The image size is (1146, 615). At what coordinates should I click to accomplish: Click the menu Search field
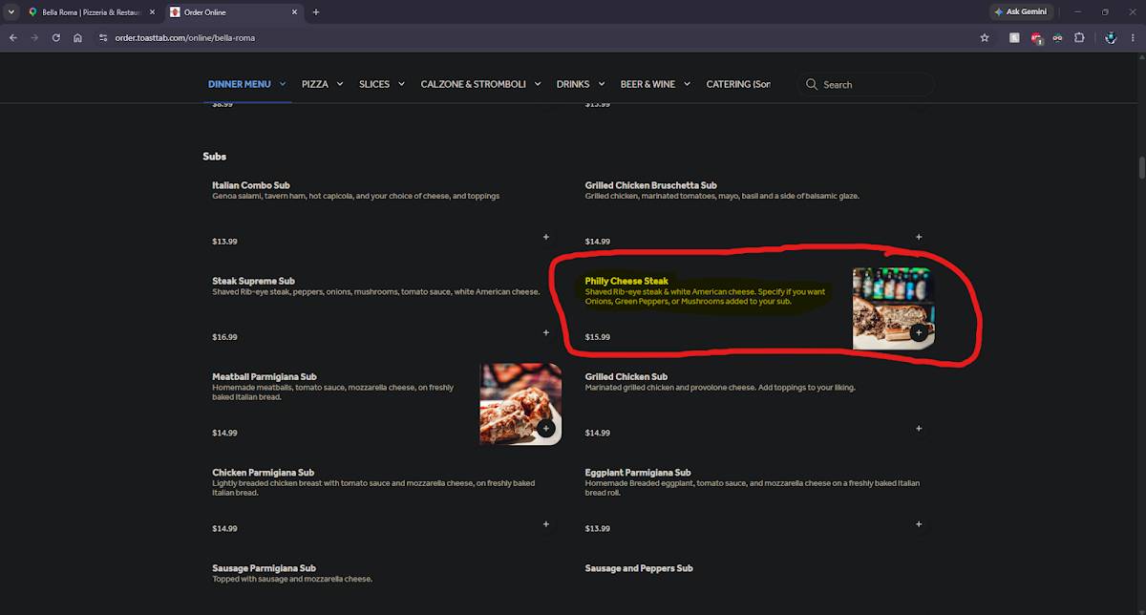point(865,84)
